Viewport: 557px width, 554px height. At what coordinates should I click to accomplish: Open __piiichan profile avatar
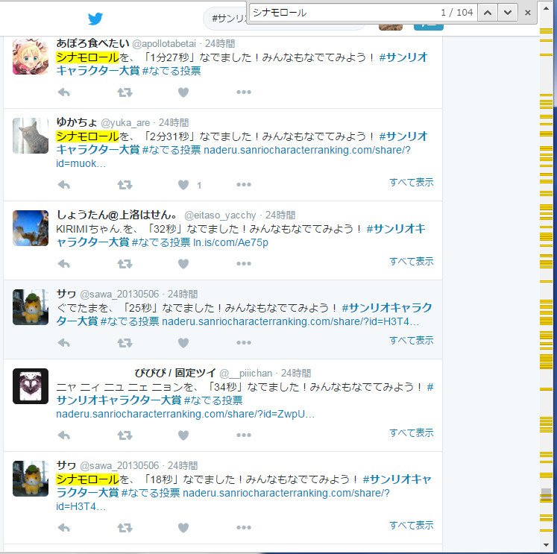(31, 386)
